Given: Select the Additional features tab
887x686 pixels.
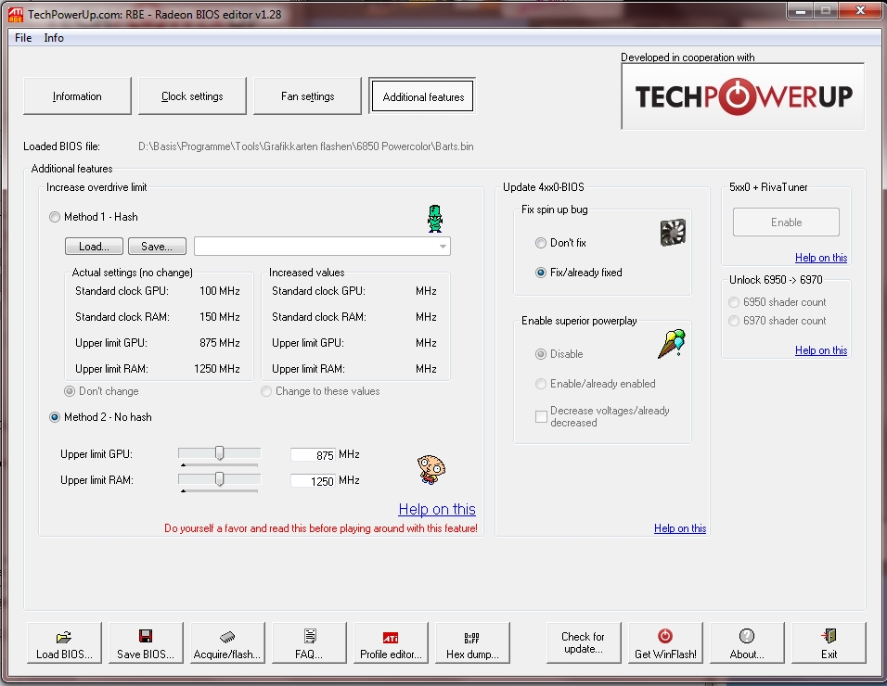Looking at the screenshot, I should click(x=422, y=96).
